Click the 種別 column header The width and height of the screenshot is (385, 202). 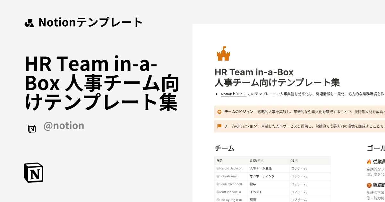coord(294,160)
